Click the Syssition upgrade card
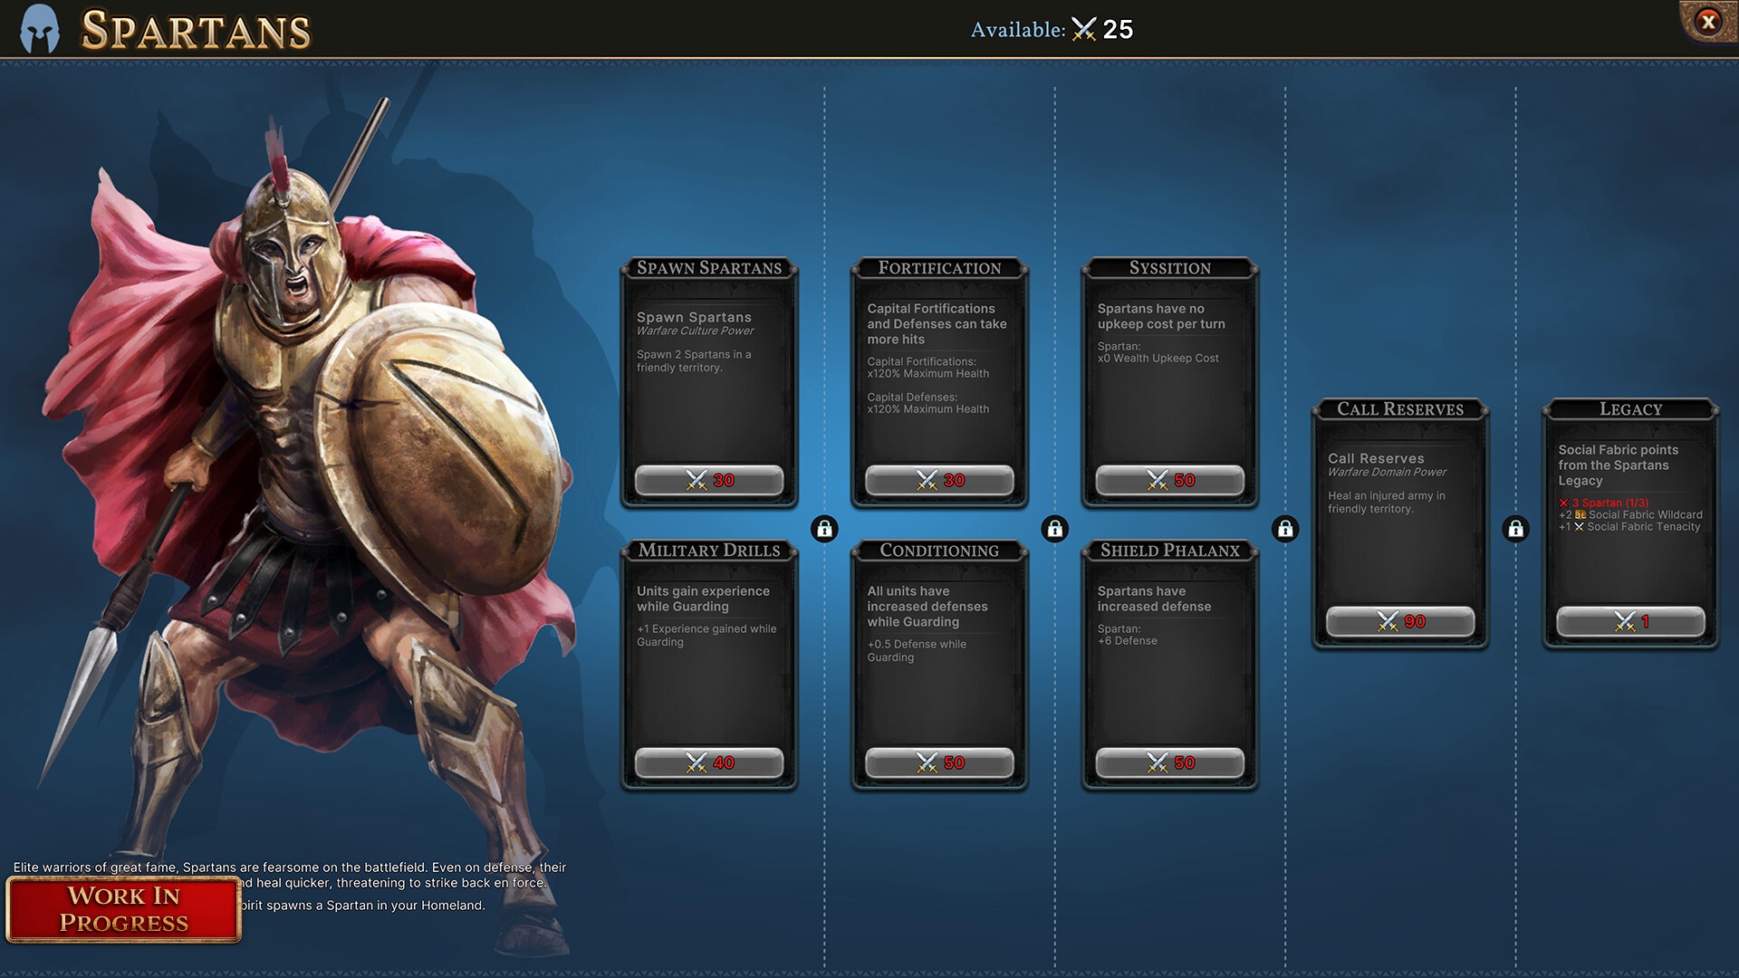1739x978 pixels. tap(1168, 375)
